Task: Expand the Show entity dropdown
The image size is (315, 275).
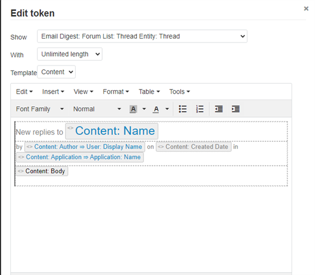Action: point(142,36)
